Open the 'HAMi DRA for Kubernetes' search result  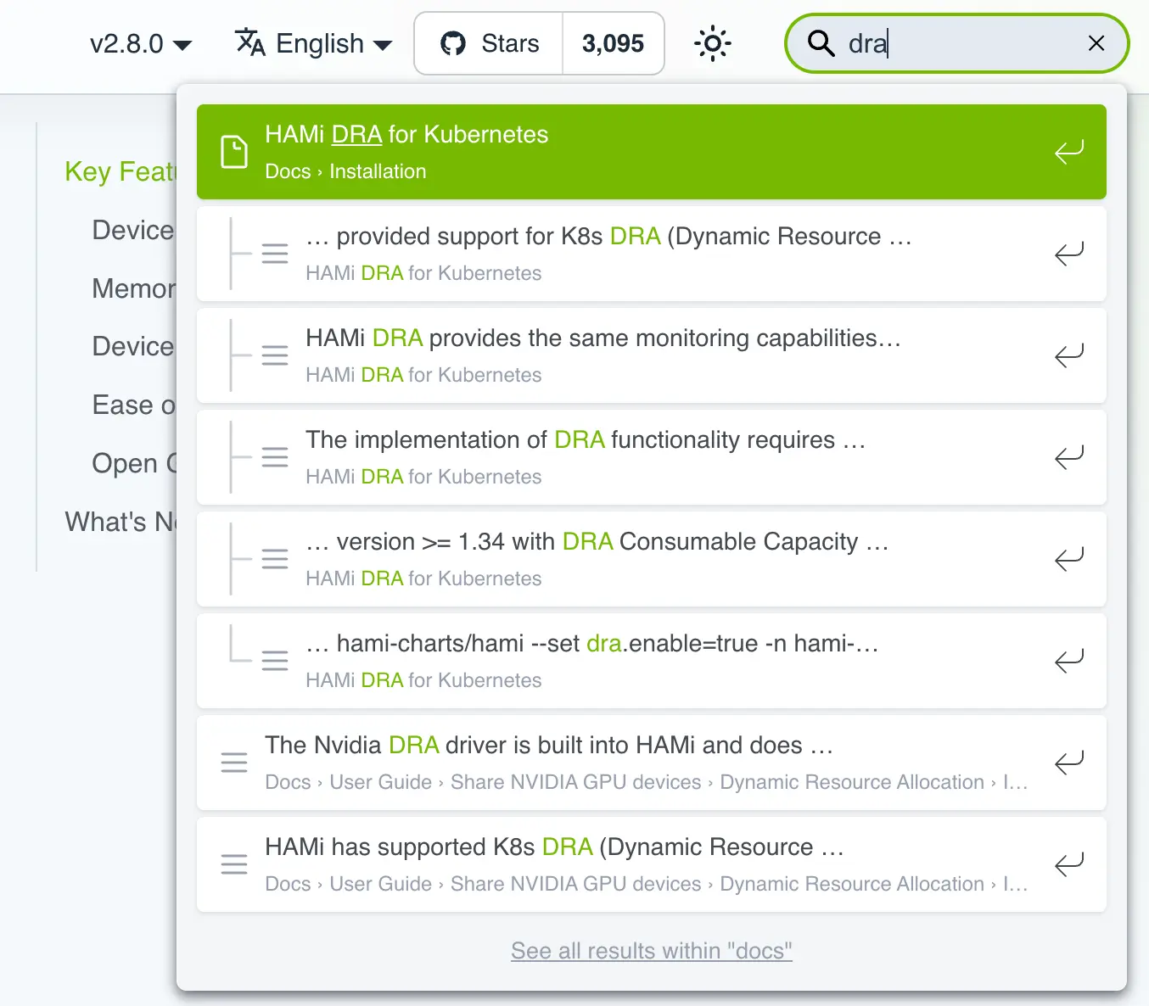406,134
